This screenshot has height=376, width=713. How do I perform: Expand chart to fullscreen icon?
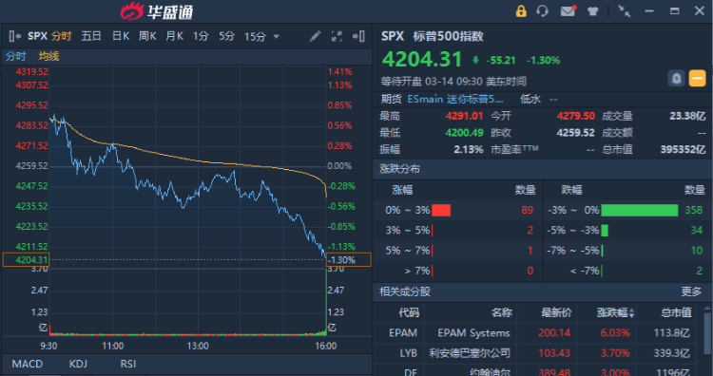coord(337,36)
